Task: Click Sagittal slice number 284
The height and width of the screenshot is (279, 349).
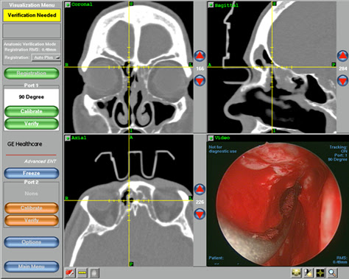Action: (343, 68)
